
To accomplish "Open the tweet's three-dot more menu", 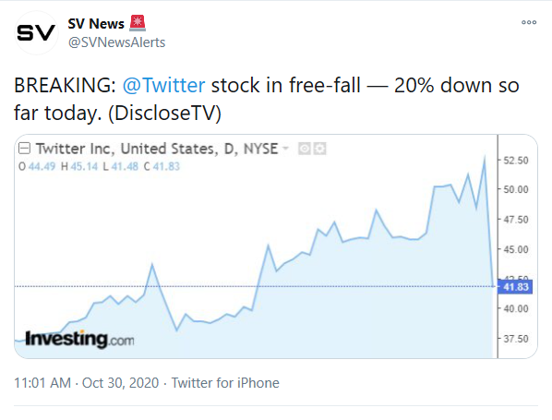I will coord(529,22).
